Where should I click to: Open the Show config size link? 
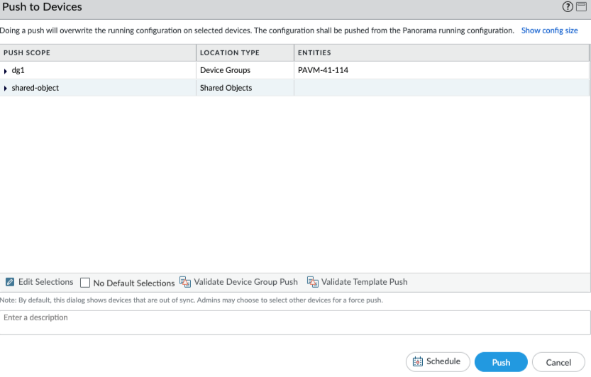(x=549, y=31)
